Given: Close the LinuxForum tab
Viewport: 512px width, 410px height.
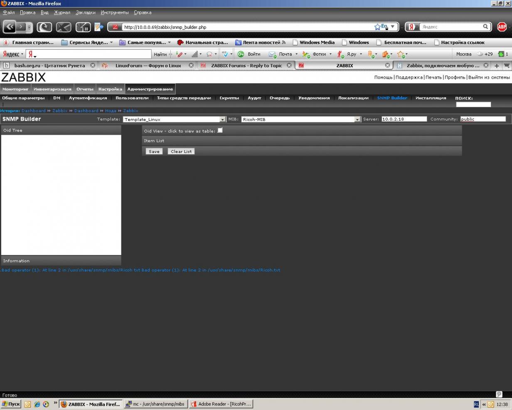Looking at the screenshot, I should (191, 65).
